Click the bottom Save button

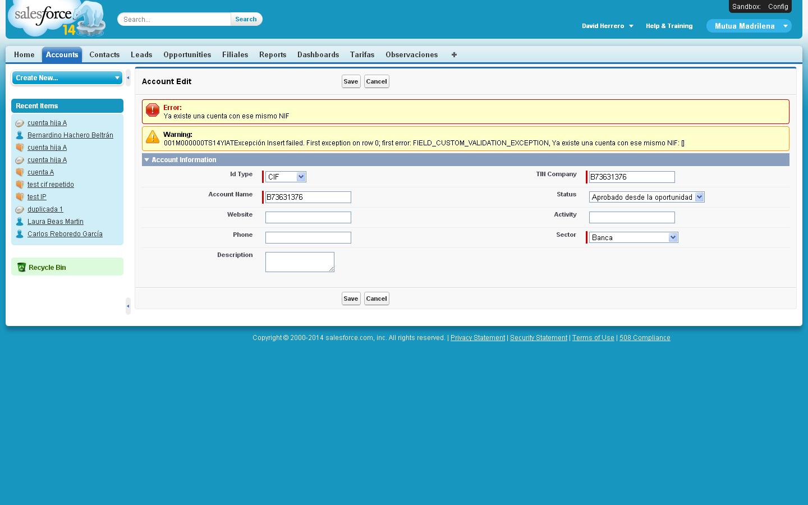click(x=351, y=299)
